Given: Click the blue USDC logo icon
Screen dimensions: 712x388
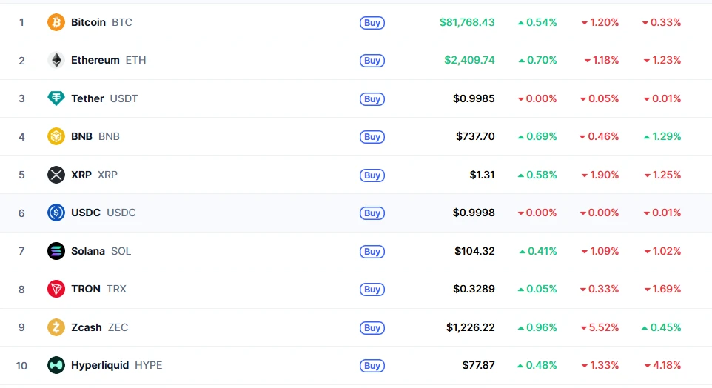Looking at the screenshot, I should [56, 213].
